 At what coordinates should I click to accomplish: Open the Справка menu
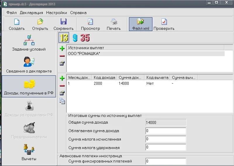78,13
